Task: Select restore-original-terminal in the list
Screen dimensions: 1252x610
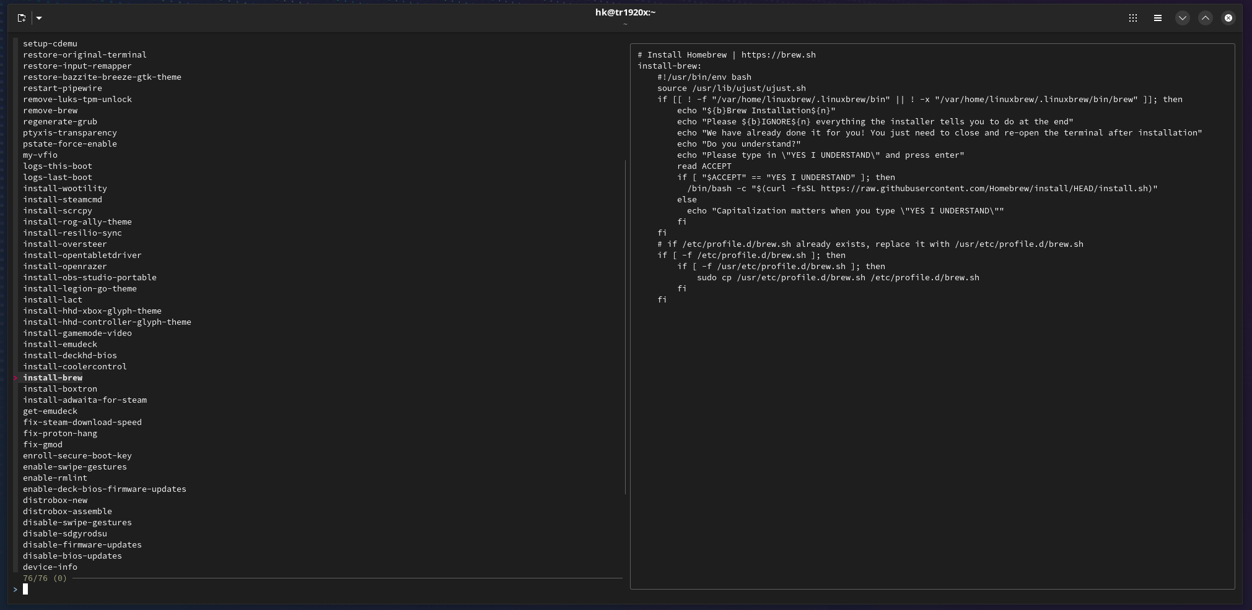Action: coord(85,55)
